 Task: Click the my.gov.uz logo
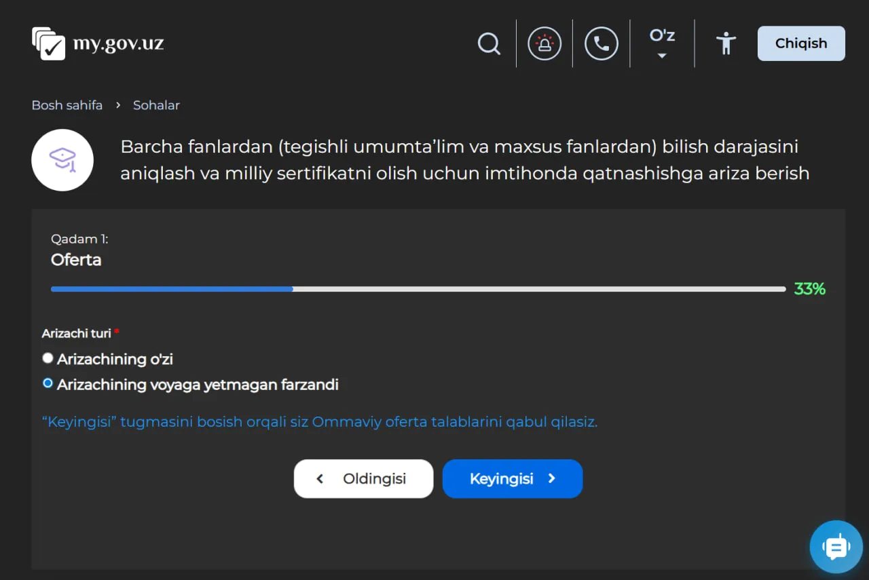point(97,43)
